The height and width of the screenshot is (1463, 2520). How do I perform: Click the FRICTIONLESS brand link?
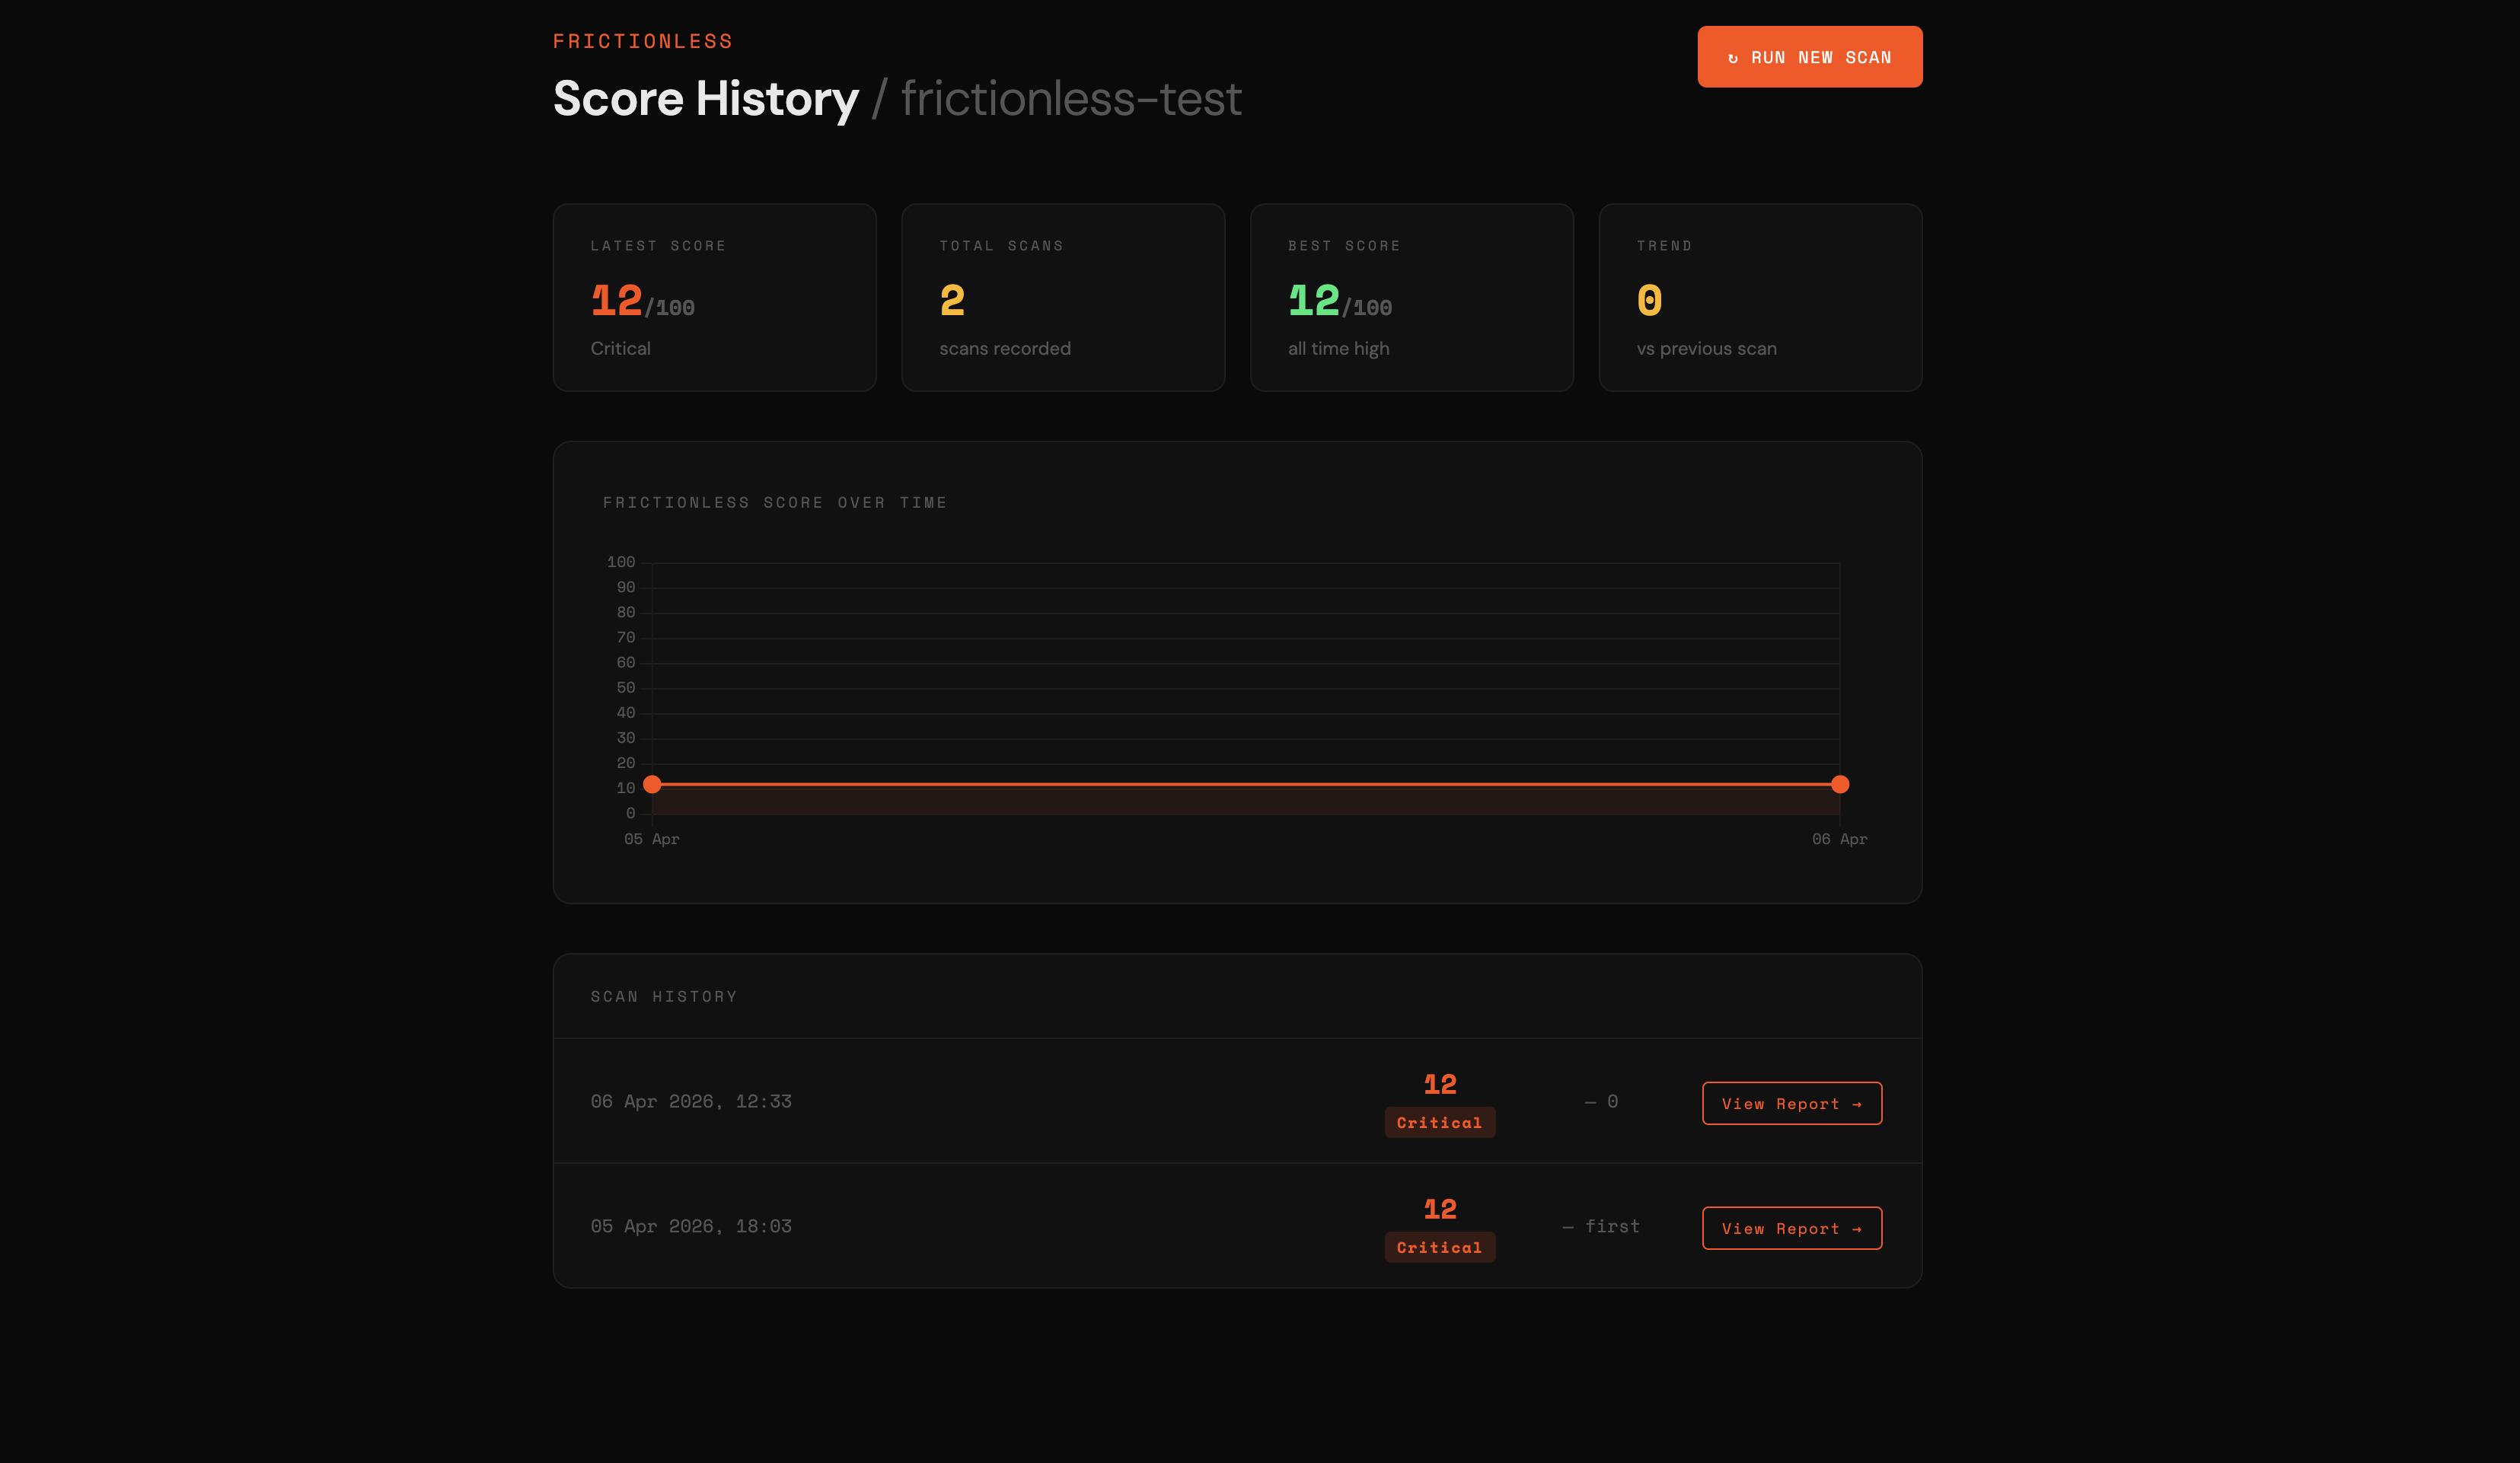642,41
